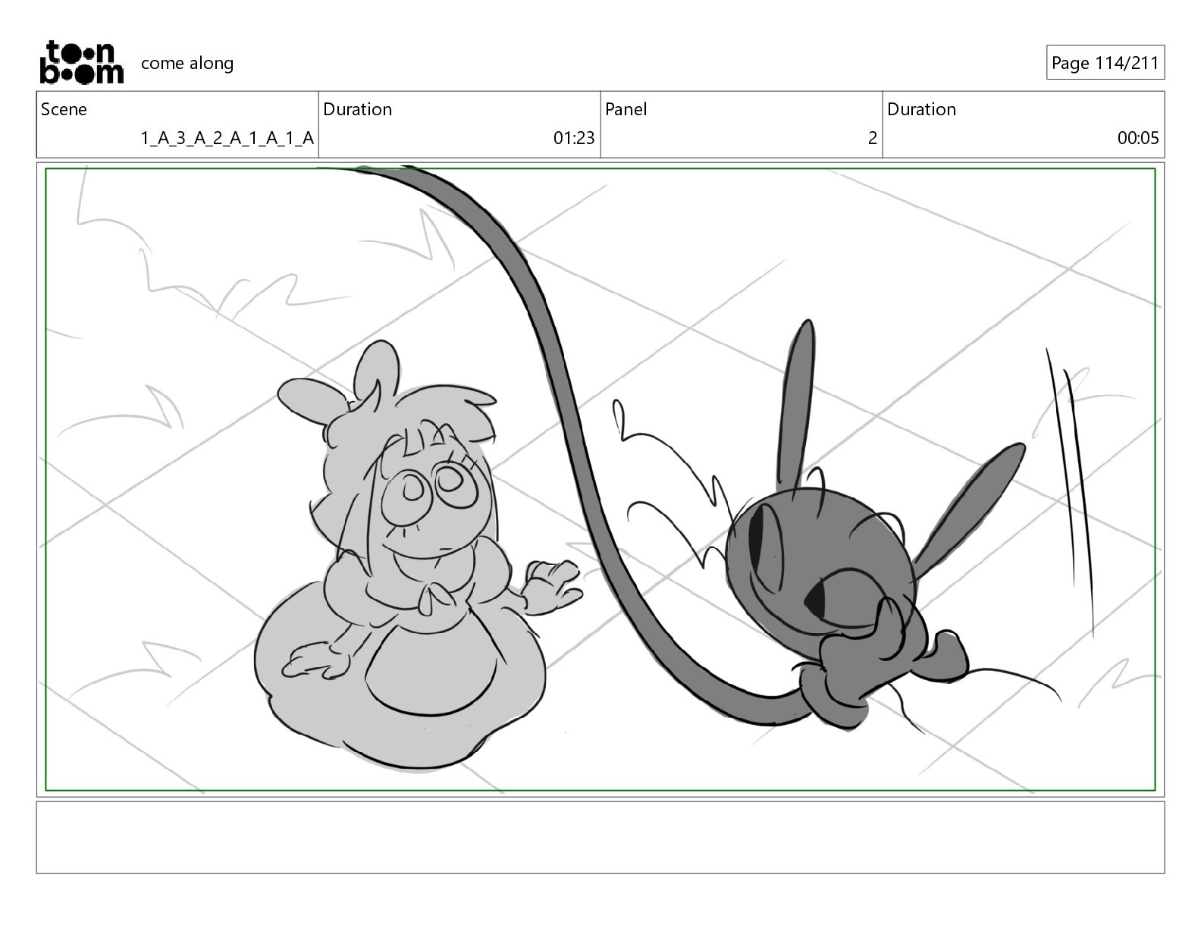Screen dimensions: 1201x928
Task: Click the Toon Boom logo
Action: point(81,62)
